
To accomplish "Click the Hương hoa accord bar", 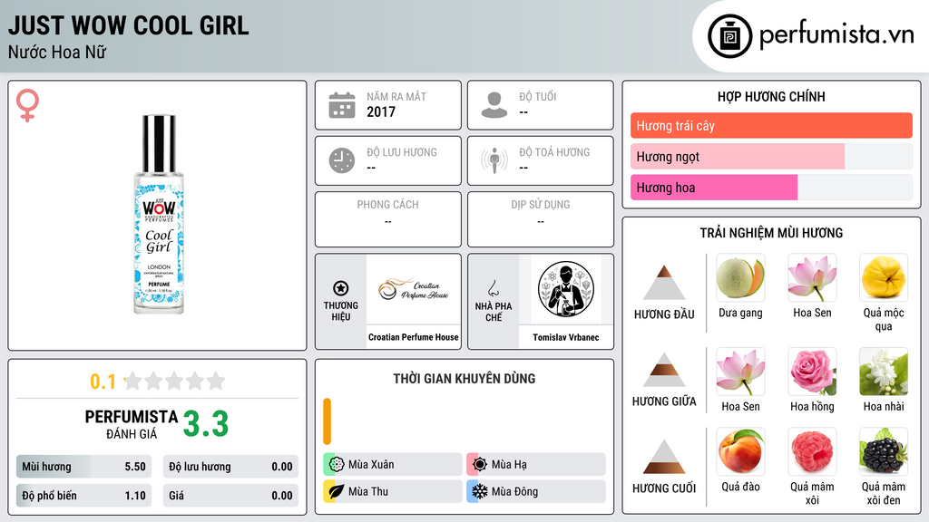I will (771, 188).
